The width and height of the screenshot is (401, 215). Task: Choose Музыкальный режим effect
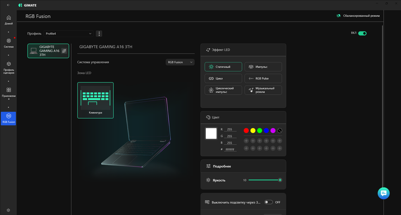pyautogui.click(x=263, y=90)
